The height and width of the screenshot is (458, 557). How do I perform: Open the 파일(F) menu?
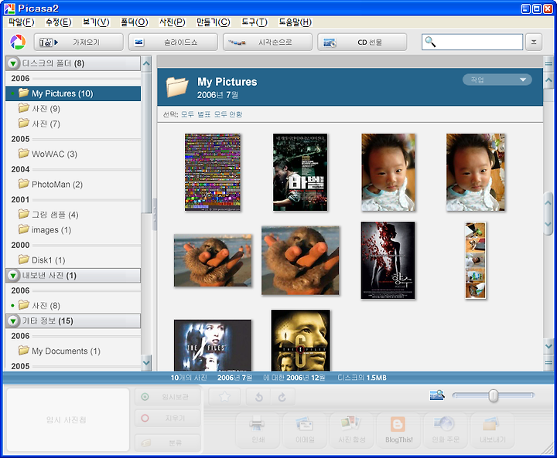coord(21,22)
